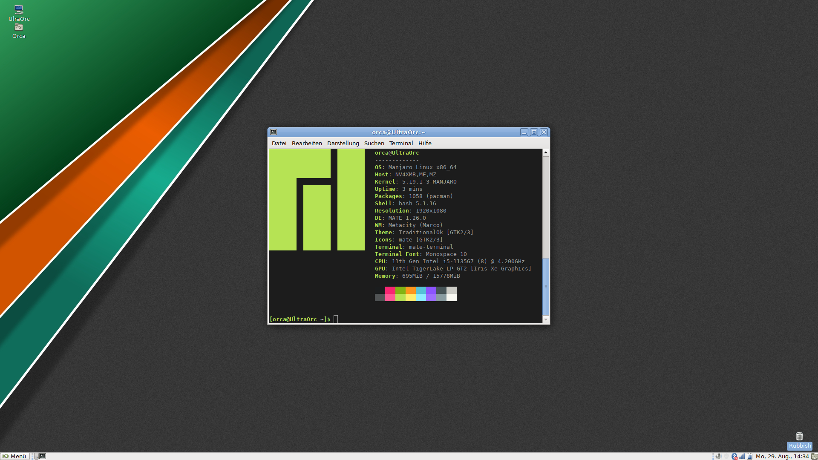Click the Terminal Font value 'Monospace 10'
The width and height of the screenshot is (818, 460).
point(446,254)
